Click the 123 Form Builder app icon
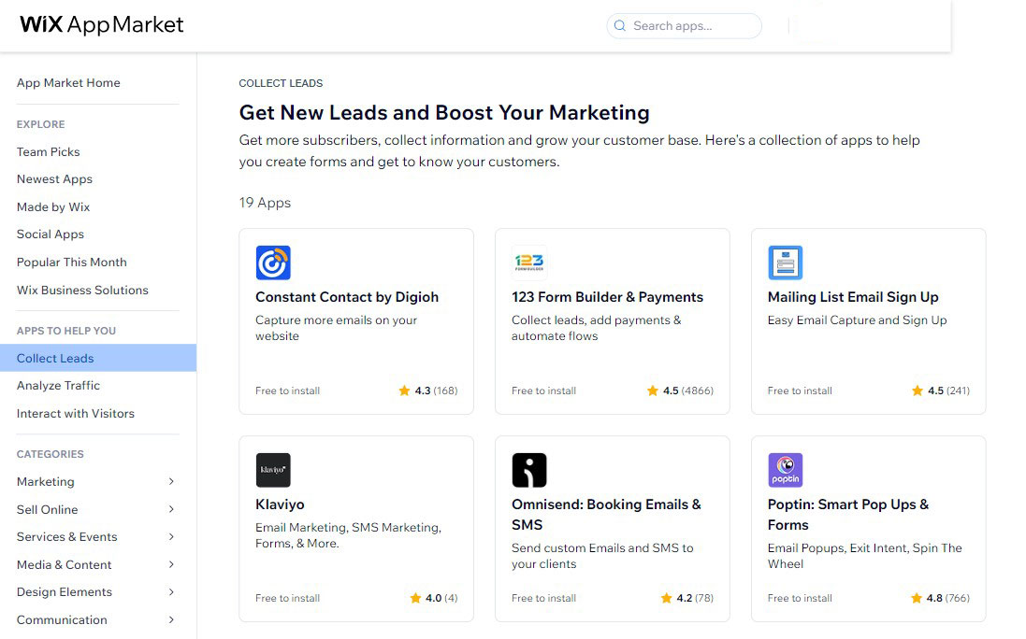The height and width of the screenshot is (639, 1026). tap(529, 263)
